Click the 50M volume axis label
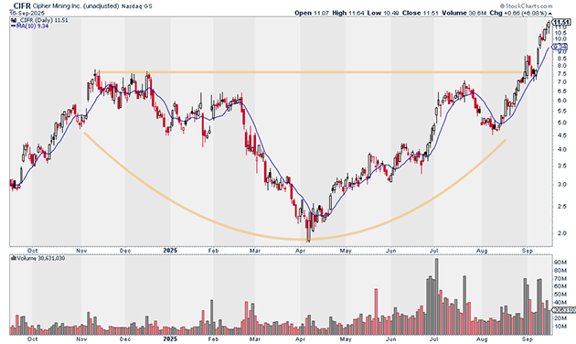 [560, 295]
